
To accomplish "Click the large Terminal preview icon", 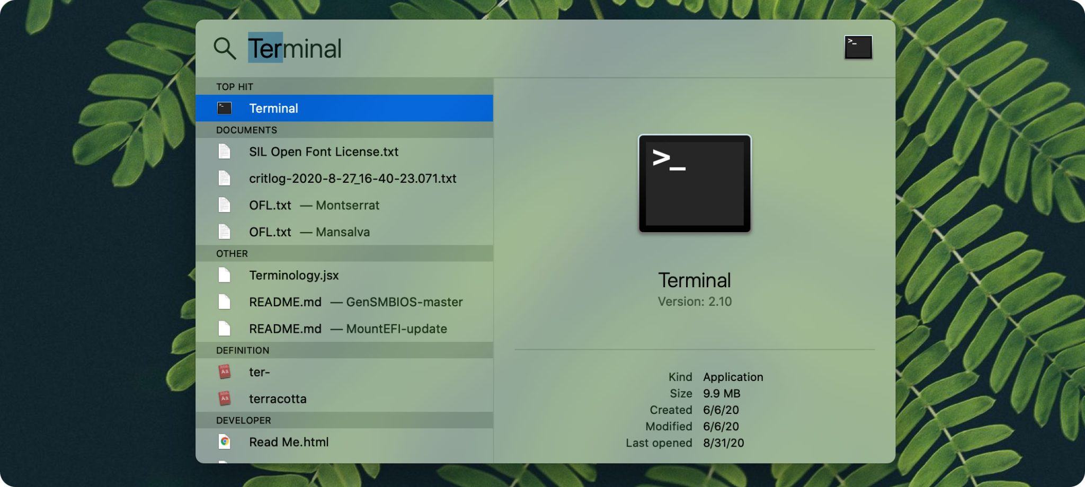I will 695,183.
